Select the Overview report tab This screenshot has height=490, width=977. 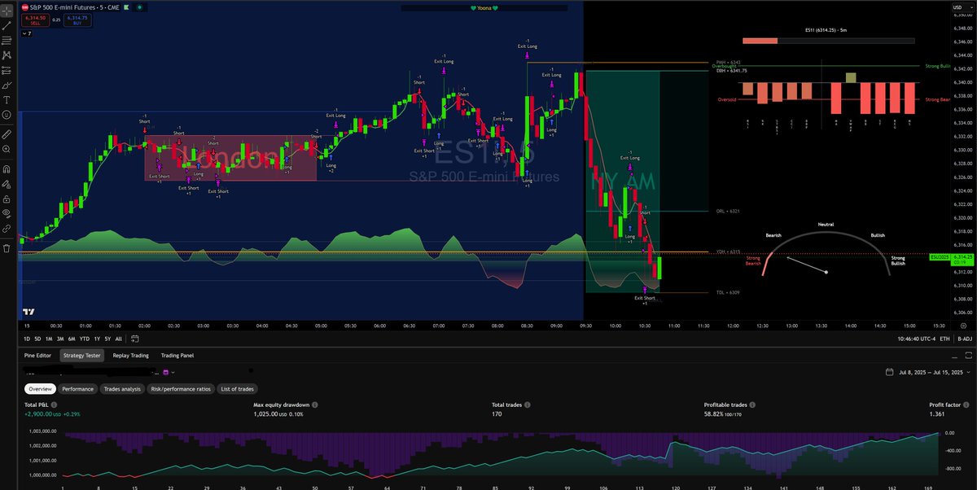39,389
